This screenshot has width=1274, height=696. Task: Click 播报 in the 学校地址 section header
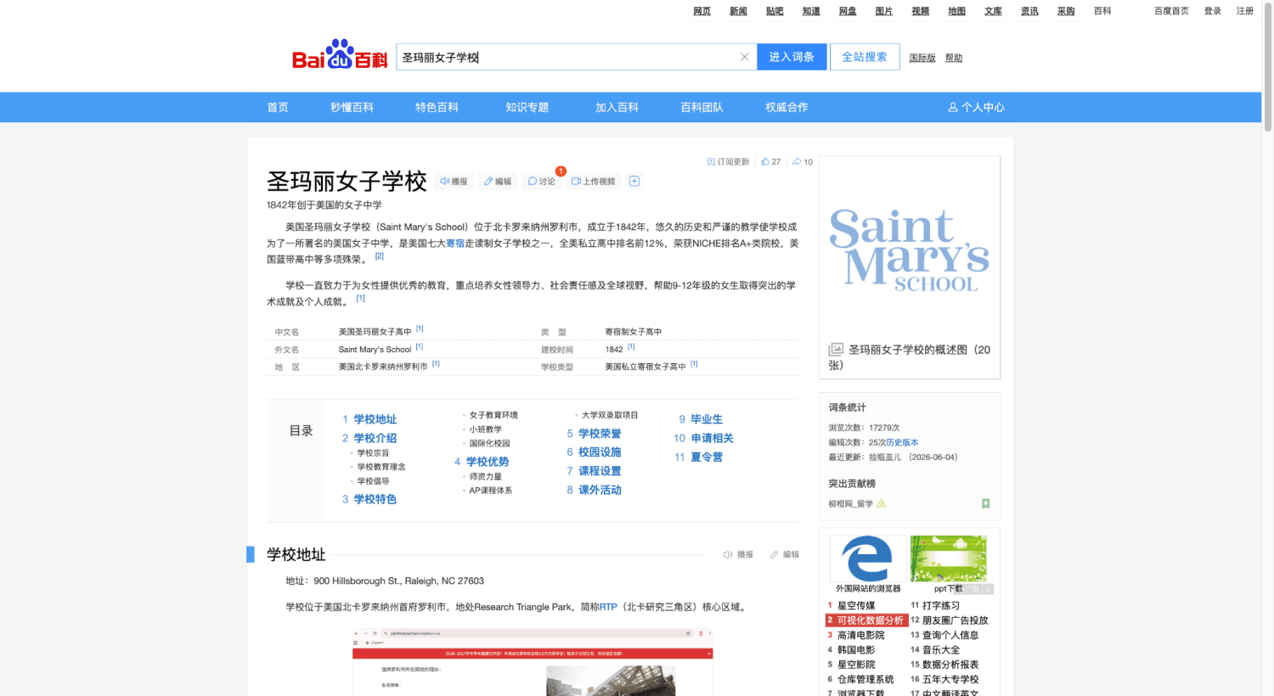point(738,555)
